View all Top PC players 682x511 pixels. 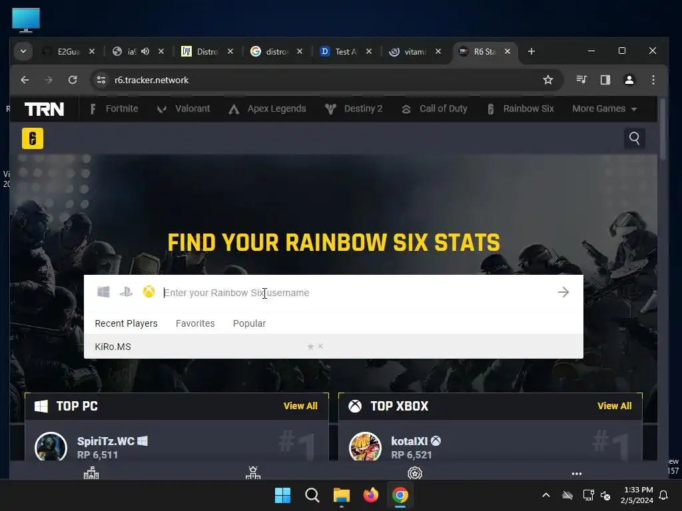tap(300, 406)
